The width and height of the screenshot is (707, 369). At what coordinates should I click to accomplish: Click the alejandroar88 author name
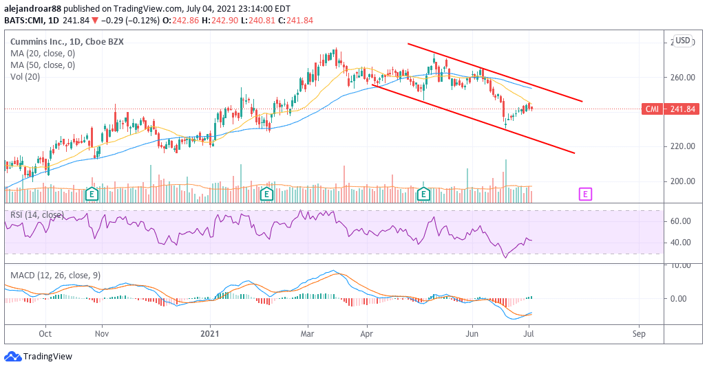(32, 8)
